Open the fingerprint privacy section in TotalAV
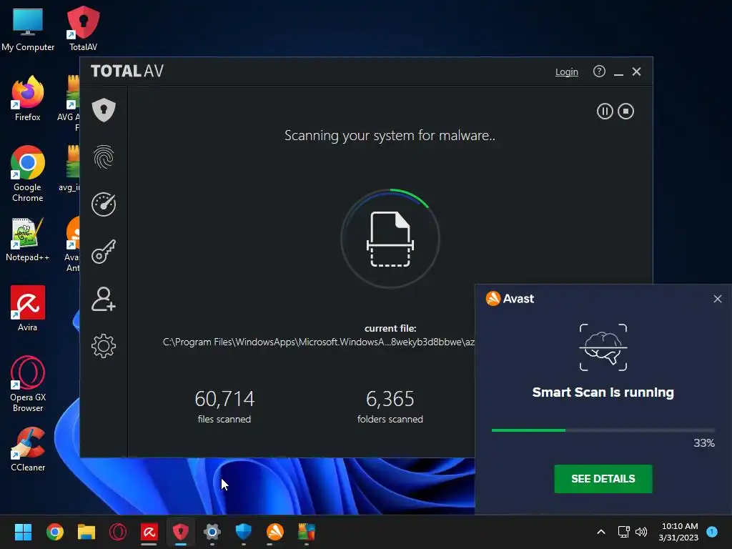 point(104,157)
